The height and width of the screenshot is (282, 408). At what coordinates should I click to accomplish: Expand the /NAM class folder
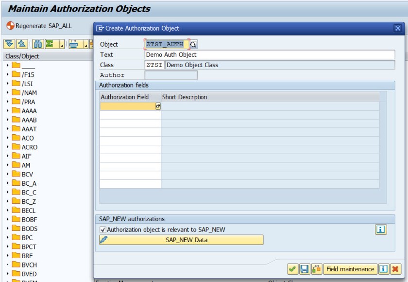click(8, 93)
